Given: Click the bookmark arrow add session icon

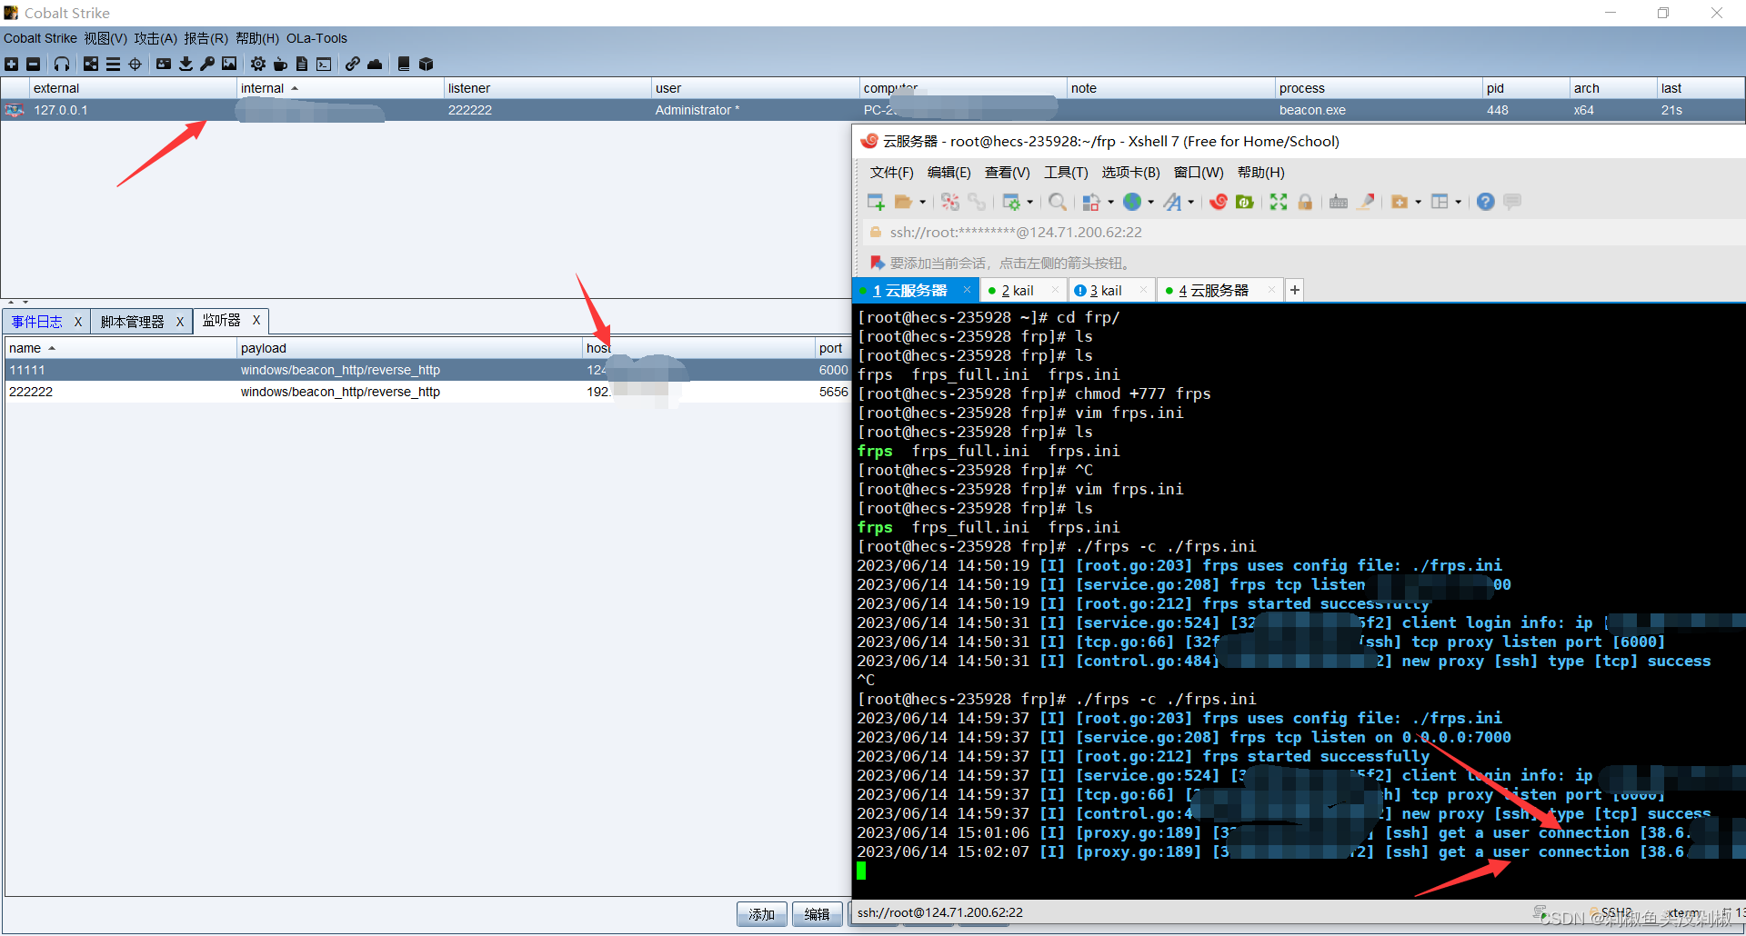Looking at the screenshot, I should pos(878,263).
